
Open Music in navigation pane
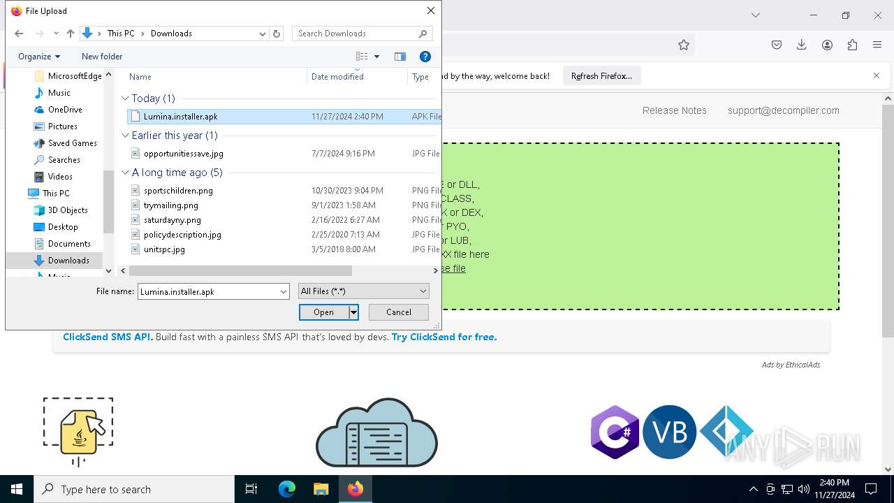pos(59,93)
